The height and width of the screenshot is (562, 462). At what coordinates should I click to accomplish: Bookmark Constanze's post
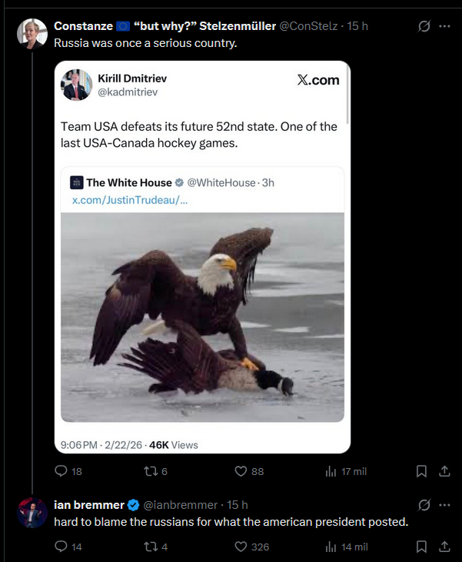421,471
